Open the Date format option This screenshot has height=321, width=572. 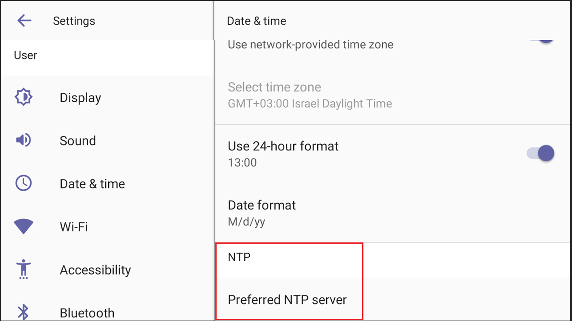click(x=393, y=213)
